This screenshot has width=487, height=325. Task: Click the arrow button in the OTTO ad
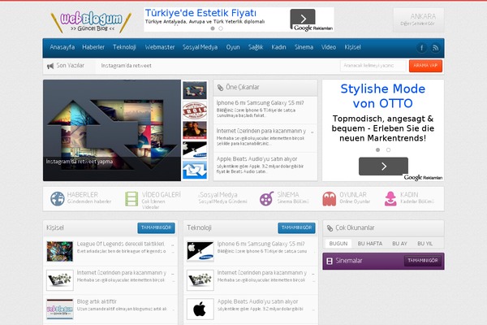pyautogui.click(x=383, y=167)
